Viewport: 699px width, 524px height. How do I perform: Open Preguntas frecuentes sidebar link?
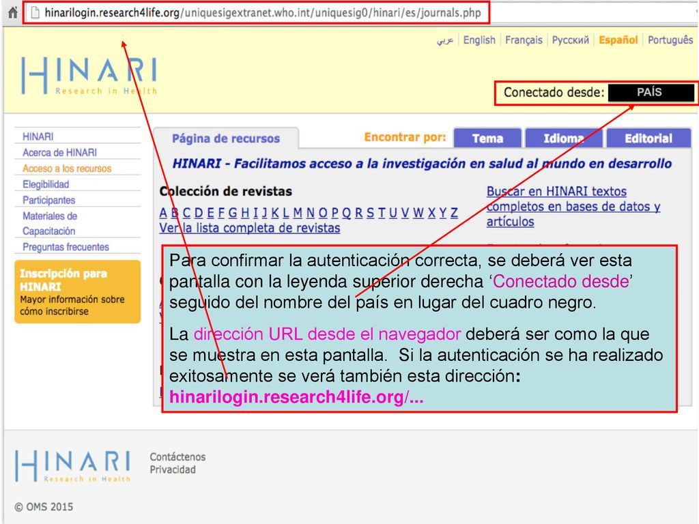(x=66, y=247)
